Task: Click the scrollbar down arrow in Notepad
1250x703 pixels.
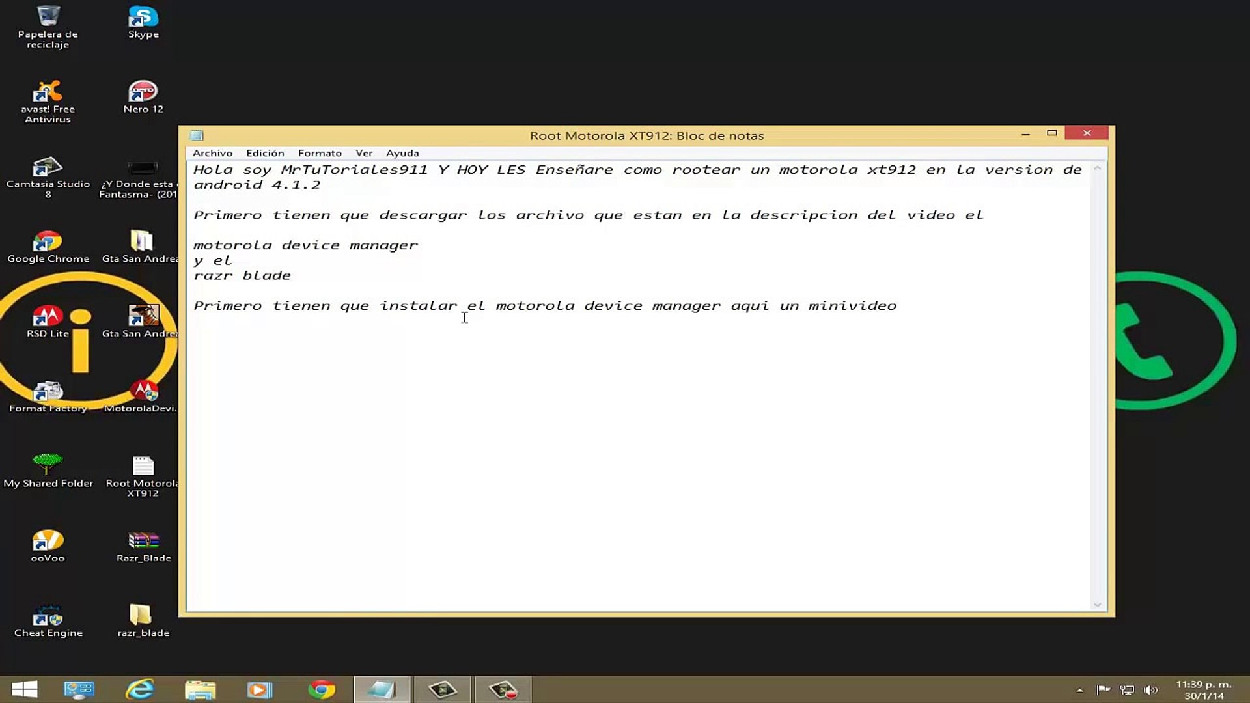Action: pos(1097,605)
